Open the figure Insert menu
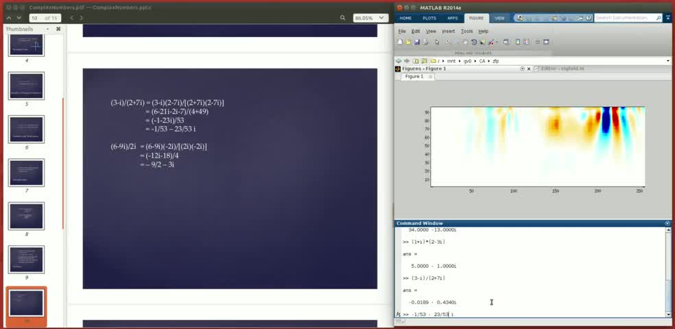 [x=449, y=31]
